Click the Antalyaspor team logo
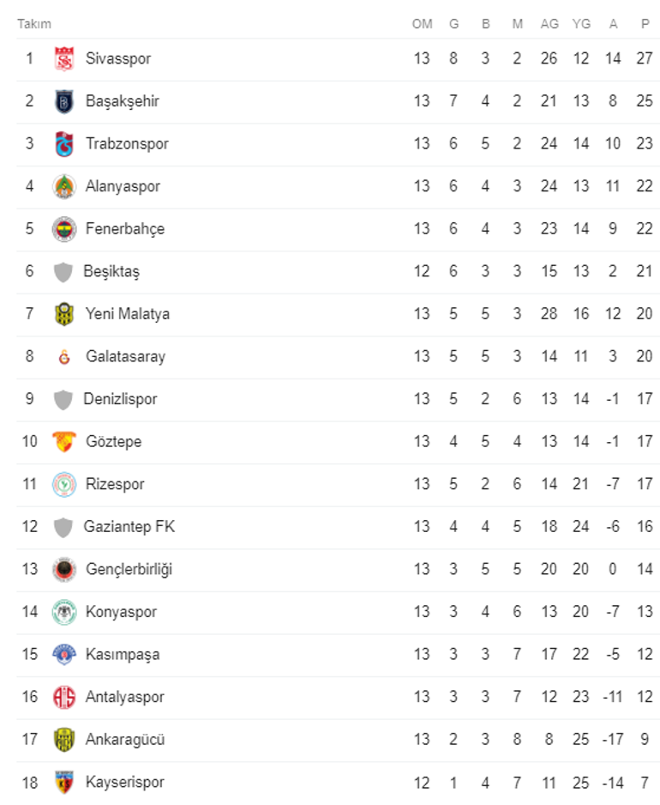 [x=64, y=697]
